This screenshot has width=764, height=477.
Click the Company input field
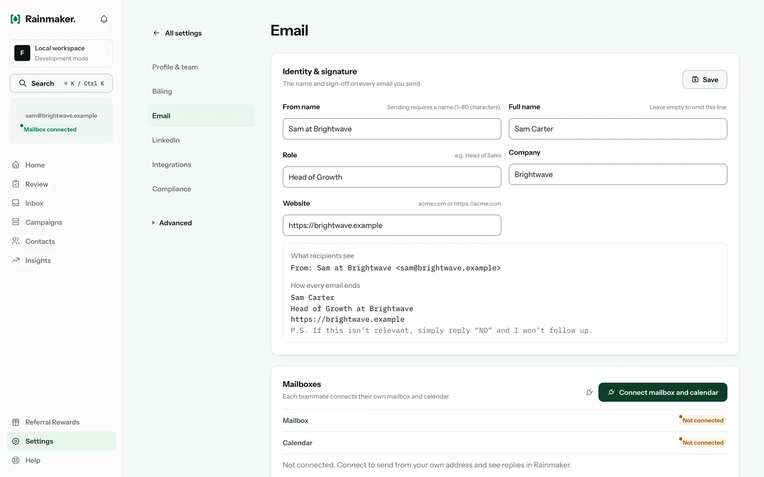coord(618,175)
